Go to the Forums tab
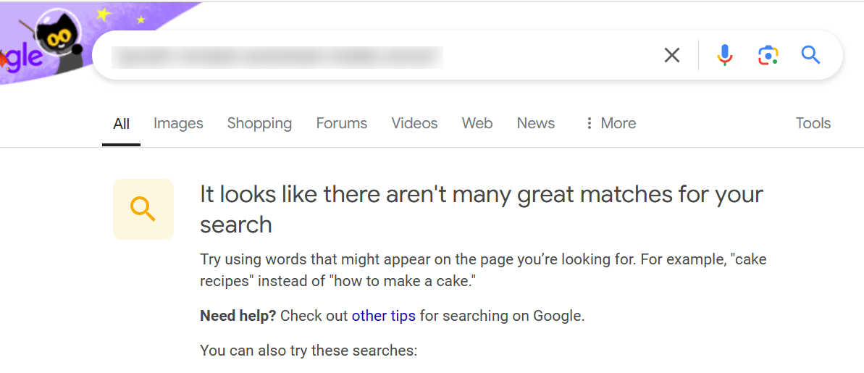The width and height of the screenshot is (864, 373). click(342, 124)
